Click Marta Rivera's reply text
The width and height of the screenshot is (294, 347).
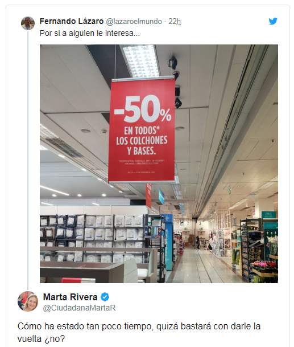click(139, 332)
